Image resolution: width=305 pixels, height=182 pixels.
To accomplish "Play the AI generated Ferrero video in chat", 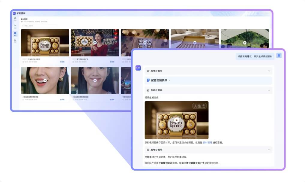I will (177, 120).
